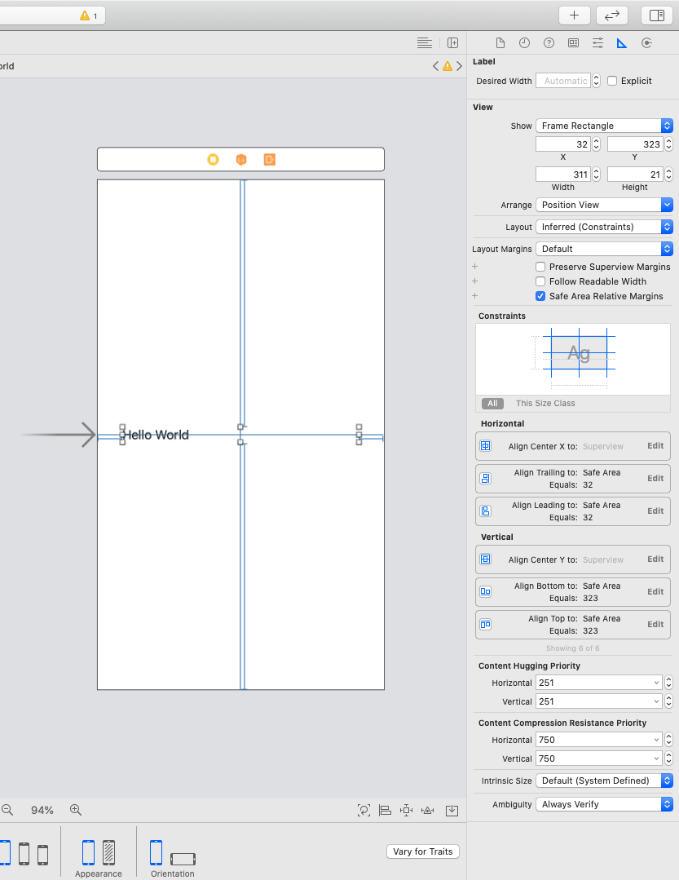This screenshot has height=880, width=679.
Task: Open the Arrange Position View dropdown
Action: (604, 205)
